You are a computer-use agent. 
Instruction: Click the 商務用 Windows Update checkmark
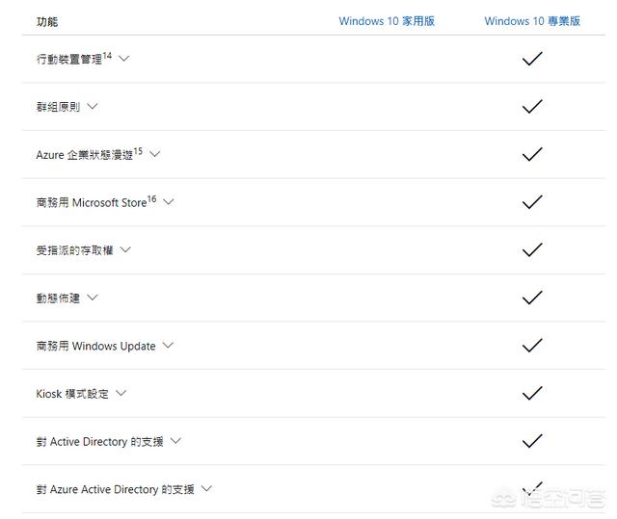(532, 346)
